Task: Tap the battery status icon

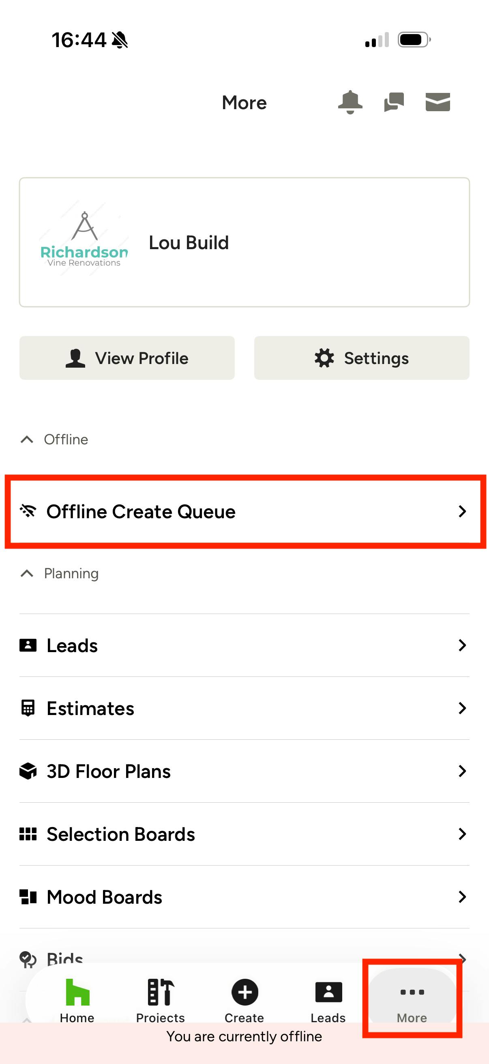Action: [x=414, y=40]
